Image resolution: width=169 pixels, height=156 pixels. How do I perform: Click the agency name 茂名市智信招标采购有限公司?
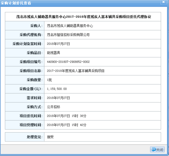coord(68,35)
